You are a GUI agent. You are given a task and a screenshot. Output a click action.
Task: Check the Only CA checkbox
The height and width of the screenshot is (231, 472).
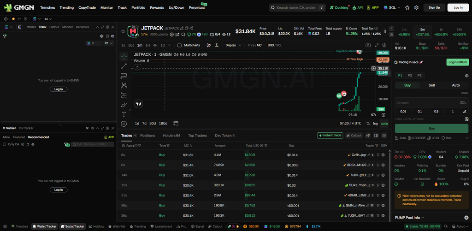tap(4, 144)
